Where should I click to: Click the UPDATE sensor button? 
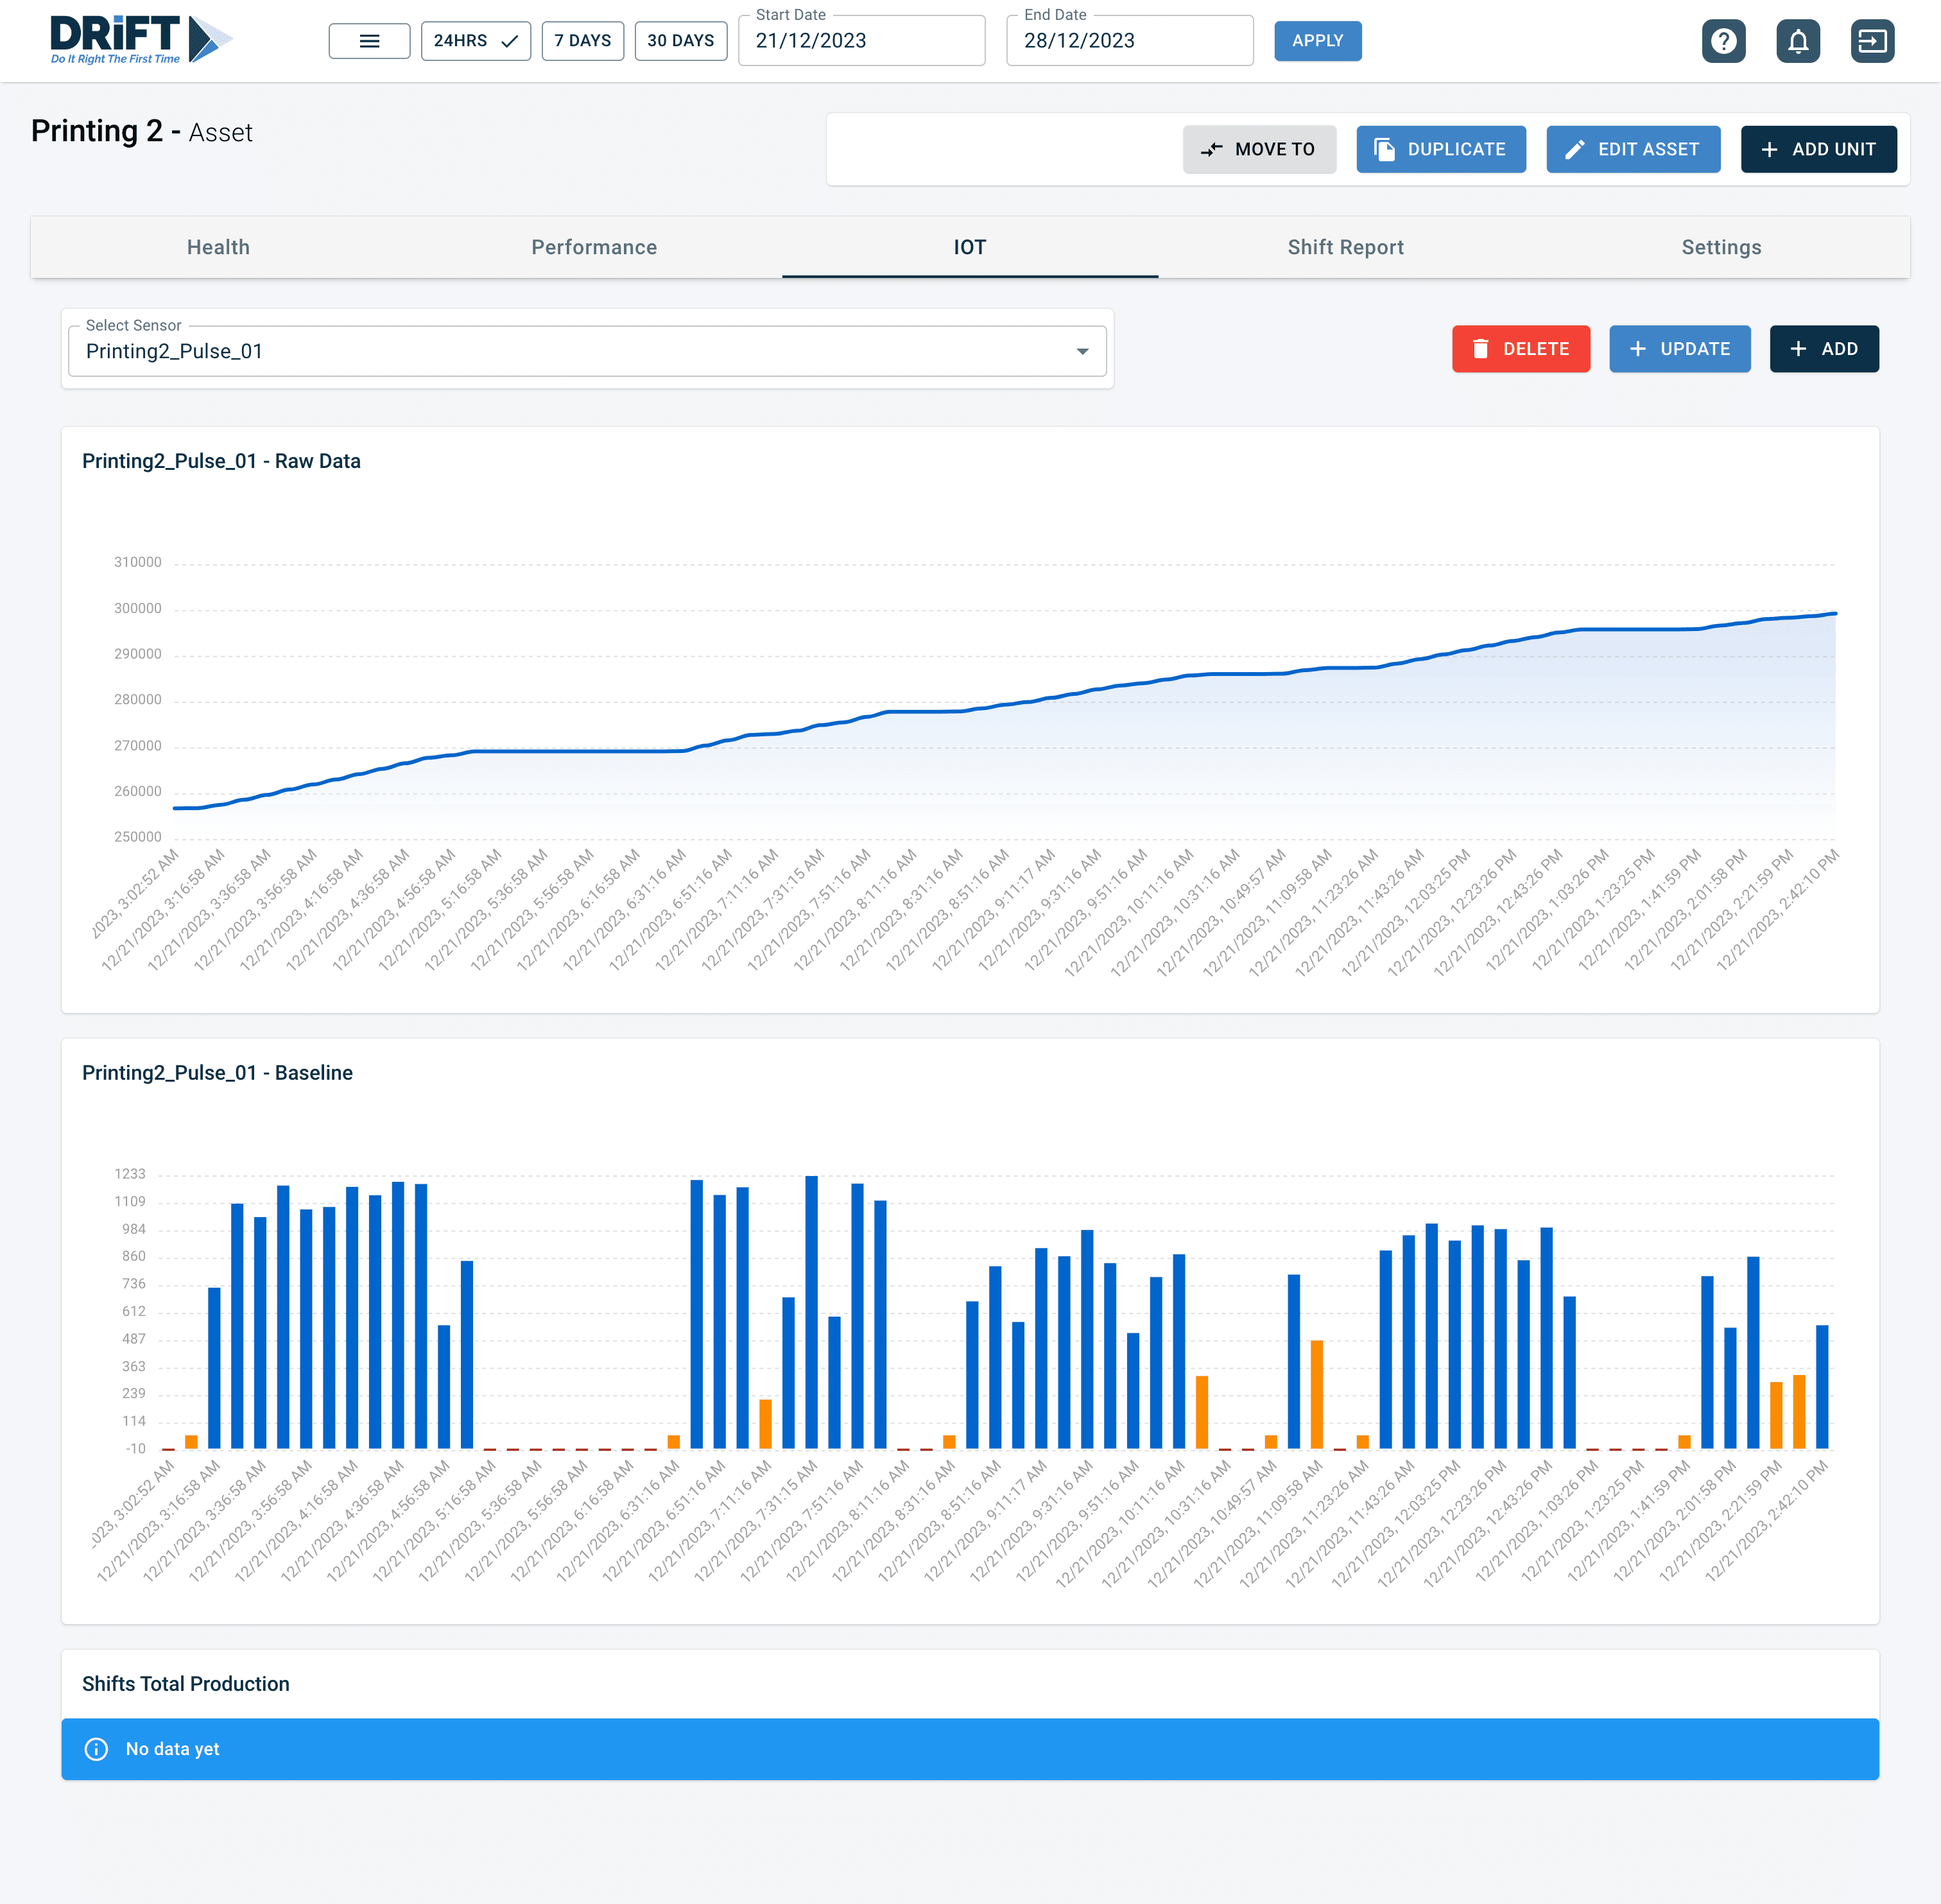click(1678, 347)
